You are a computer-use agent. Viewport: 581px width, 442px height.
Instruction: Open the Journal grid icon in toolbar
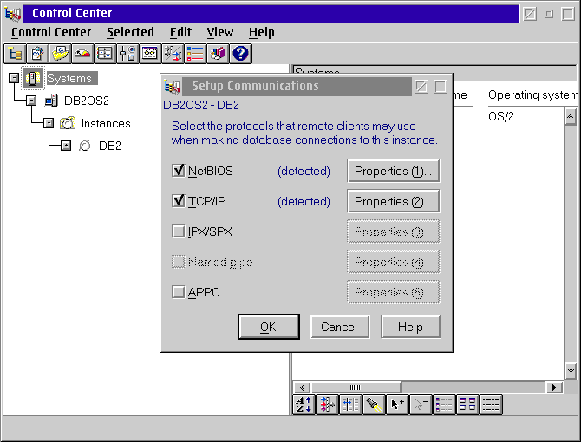105,54
